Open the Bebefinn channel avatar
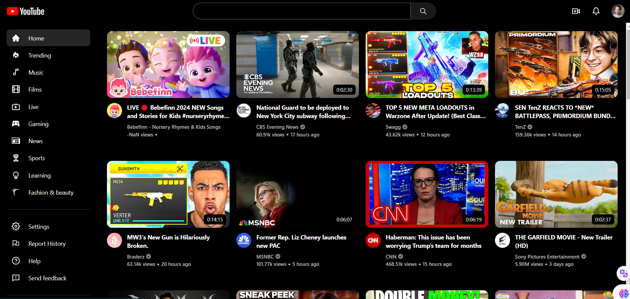The height and width of the screenshot is (299, 630). click(115, 111)
